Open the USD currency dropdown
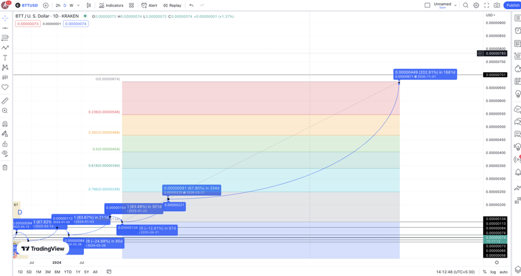Screen dimensions: 521x276 tap(490, 15)
